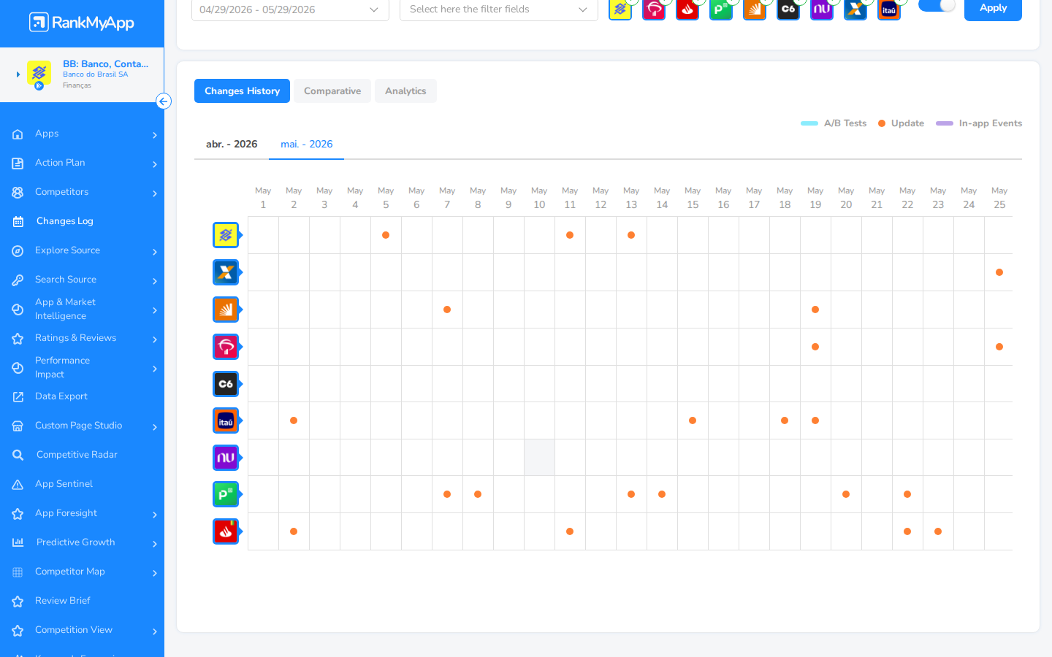This screenshot has width=1052, height=657.
Task: Click the Banco do Brasil SA developer link
Action: [x=95, y=74]
